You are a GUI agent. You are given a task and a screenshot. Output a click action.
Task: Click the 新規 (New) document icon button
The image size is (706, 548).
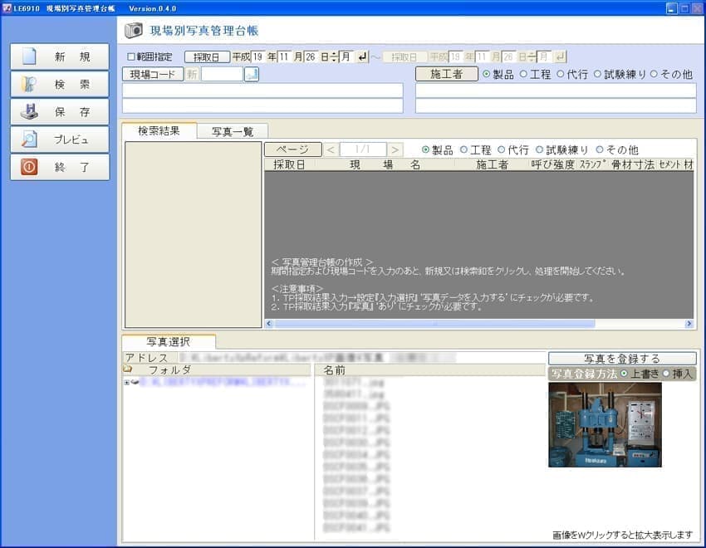(60, 56)
